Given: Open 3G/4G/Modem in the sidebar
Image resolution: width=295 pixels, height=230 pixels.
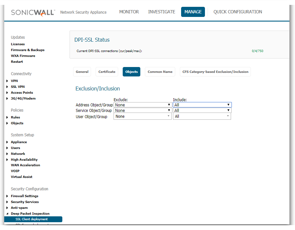Looking at the screenshot, I should [23, 98].
